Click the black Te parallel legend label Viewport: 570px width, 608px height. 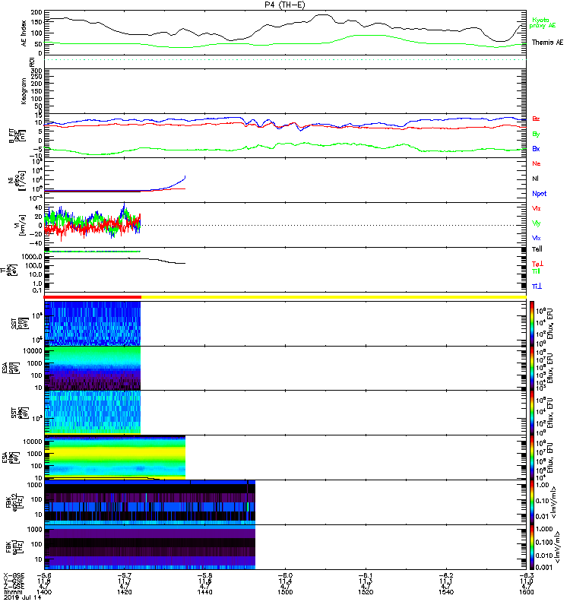pos(537,249)
